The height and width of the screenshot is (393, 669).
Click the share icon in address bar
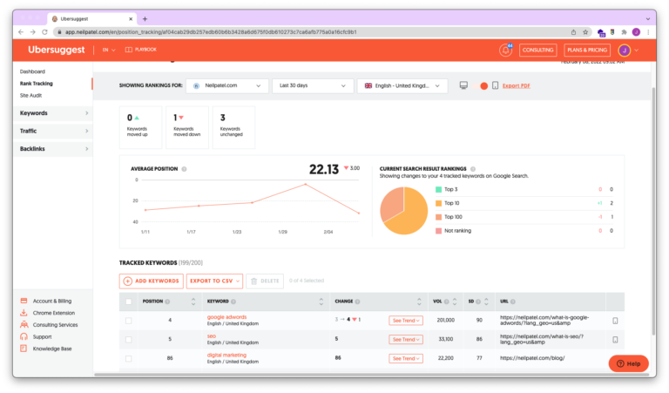(x=573, y=32)
